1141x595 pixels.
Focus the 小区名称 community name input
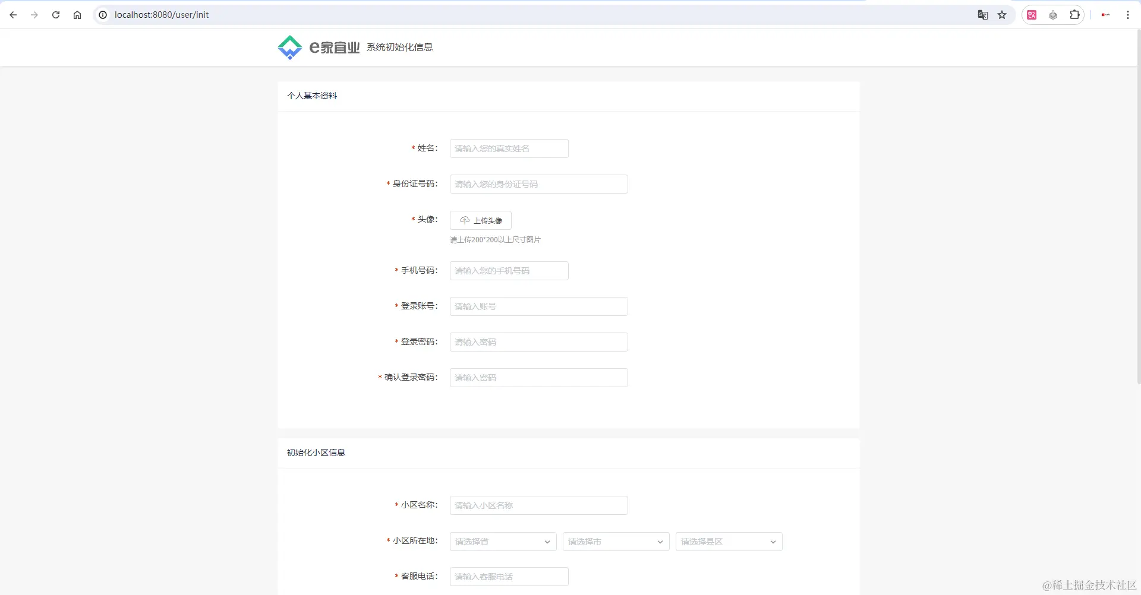pos(539,505)
